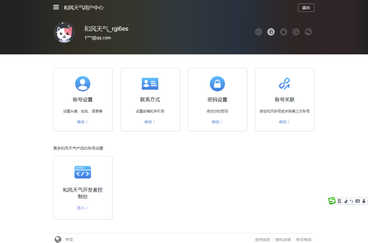The width and height of the screenshot is (368, 243).
Task: Open the hamburger menu in header
Action: click(56, 7)
